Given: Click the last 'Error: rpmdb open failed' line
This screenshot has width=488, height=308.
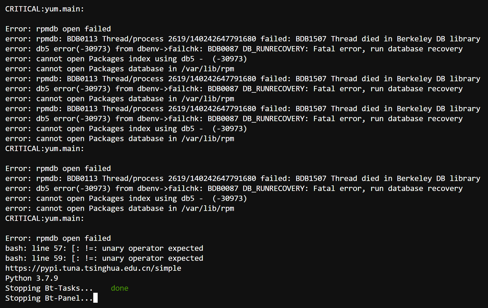Looking at the screenshot, I should (x=58, y=238).
